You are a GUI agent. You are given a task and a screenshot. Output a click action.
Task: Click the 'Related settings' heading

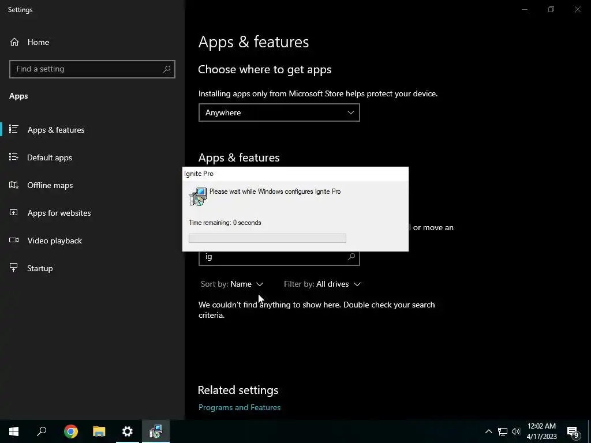pos(238,391)
